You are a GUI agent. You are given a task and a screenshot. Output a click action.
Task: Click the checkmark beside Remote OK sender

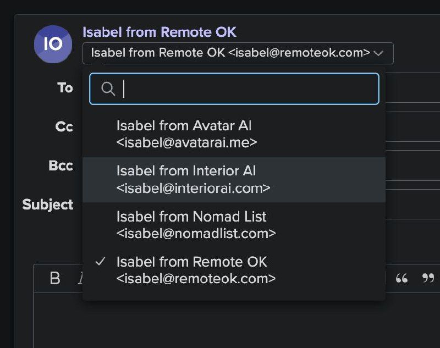(100, 262)
